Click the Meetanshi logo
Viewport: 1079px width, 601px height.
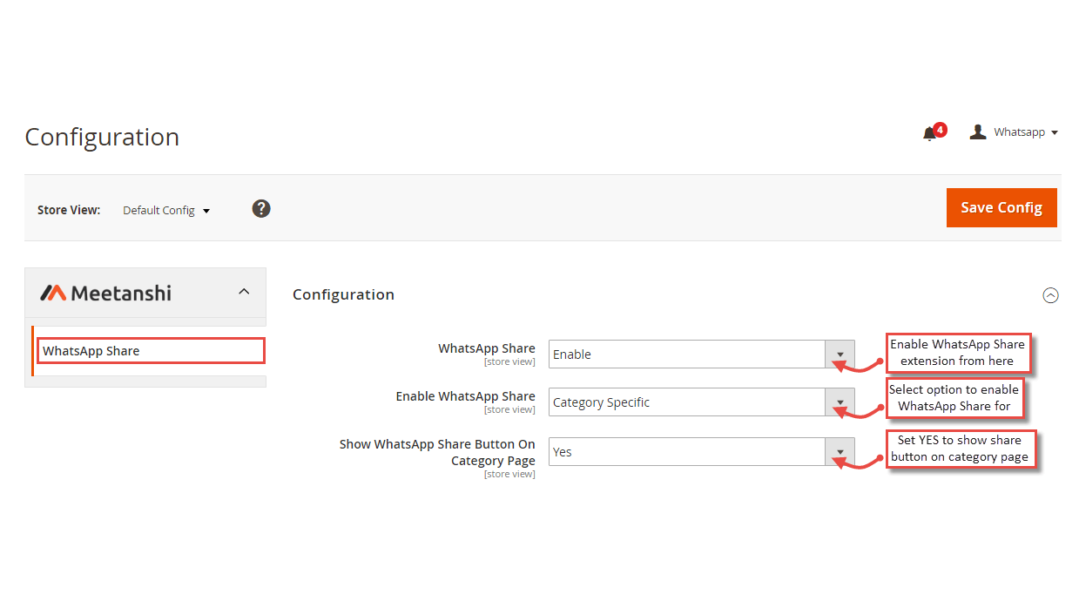click(x=105, y=293)
